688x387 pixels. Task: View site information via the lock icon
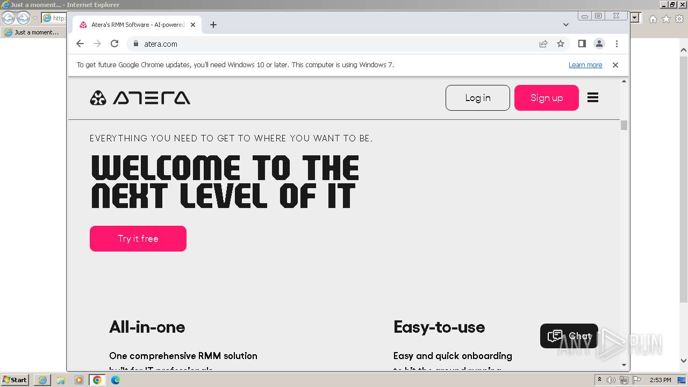[135, 44]
